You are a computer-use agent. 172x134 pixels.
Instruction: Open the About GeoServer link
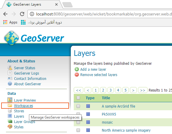tap(27, 84)
